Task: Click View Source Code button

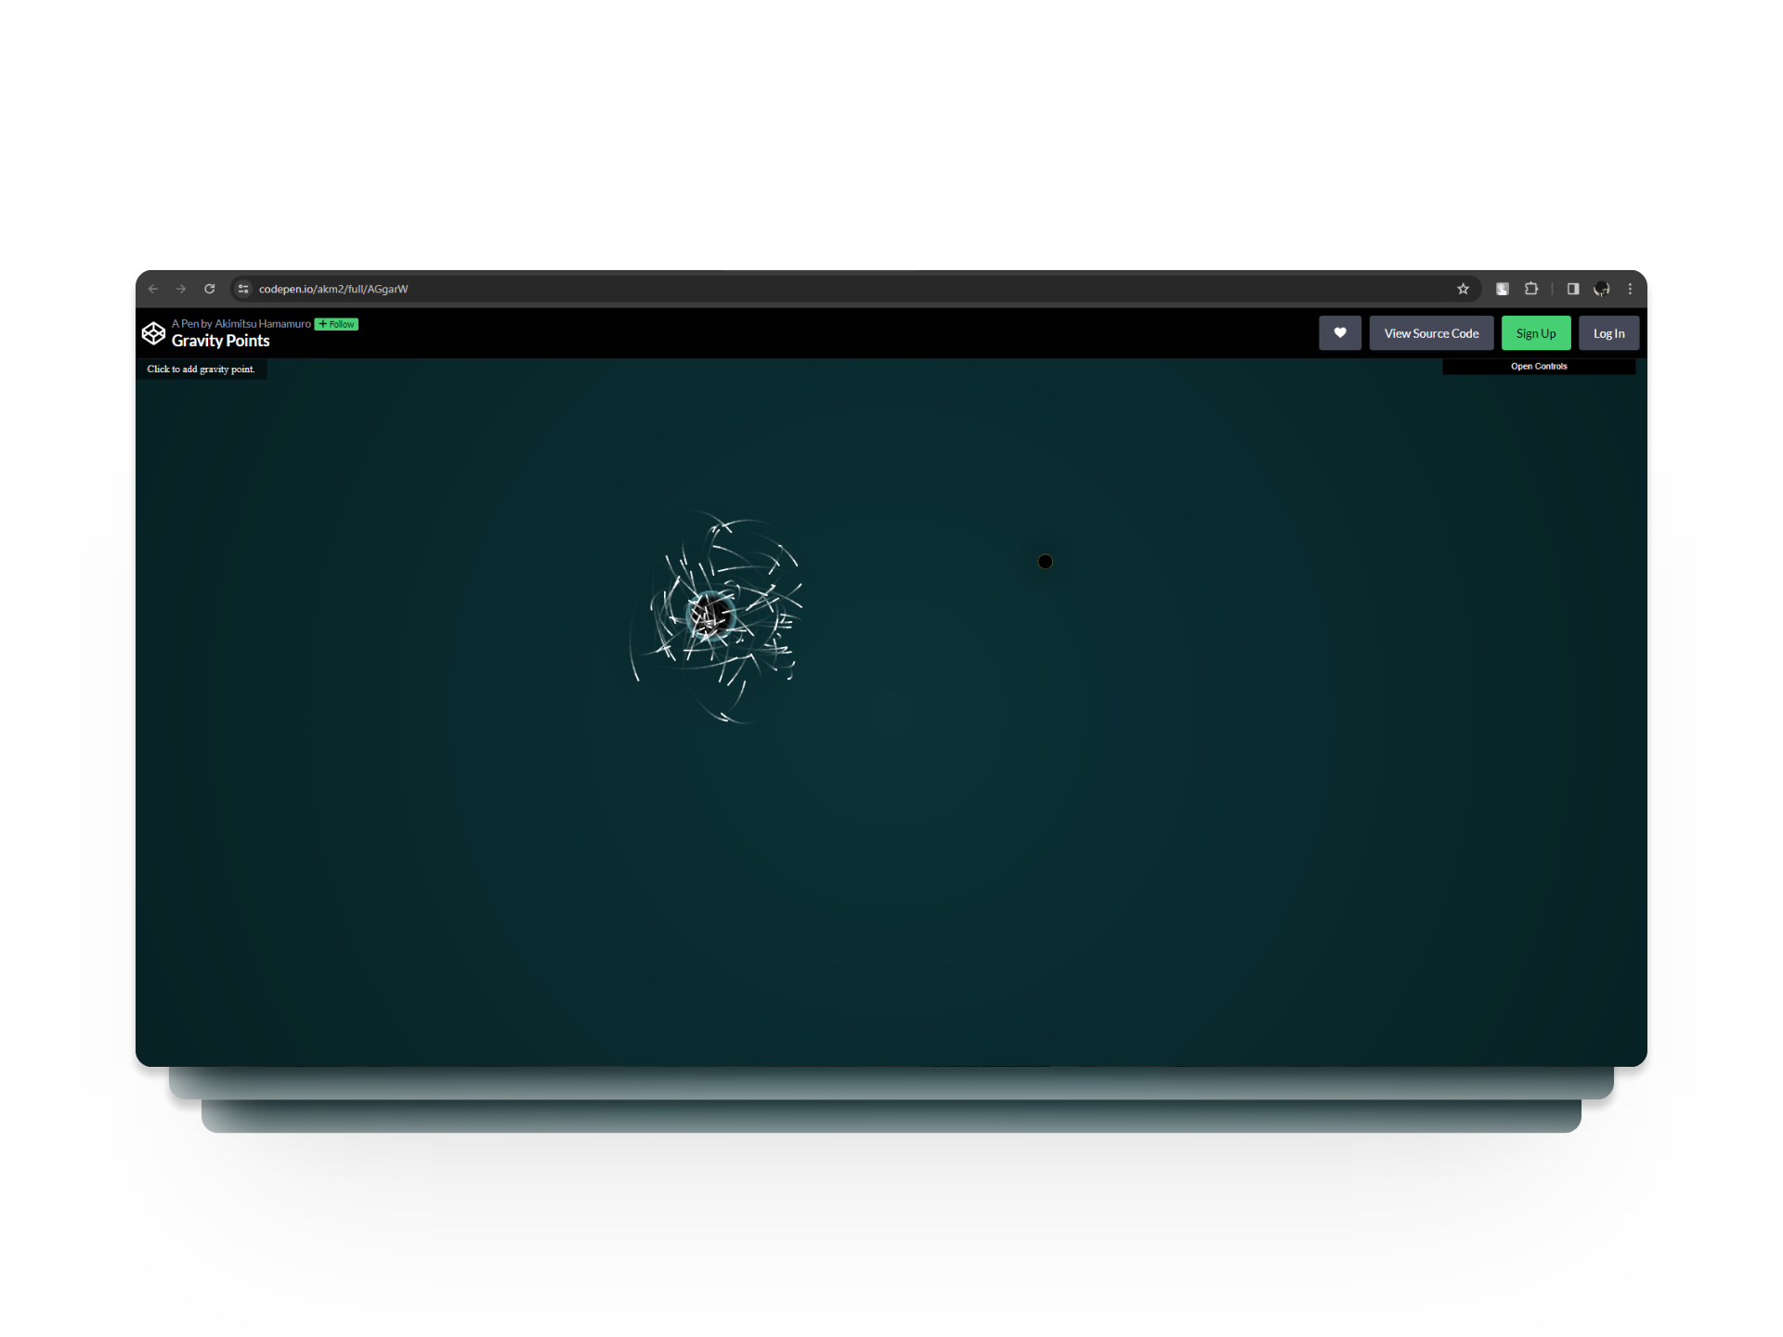Action: click(x=1431, y=333)
